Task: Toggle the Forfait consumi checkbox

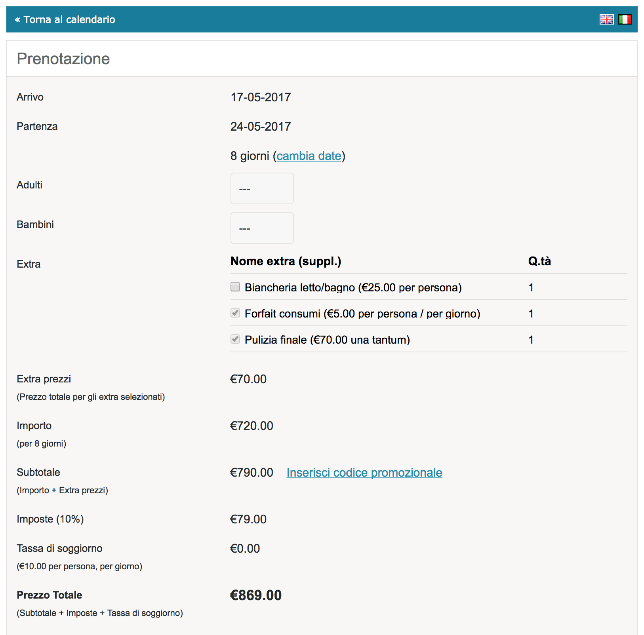Action: 235,313
